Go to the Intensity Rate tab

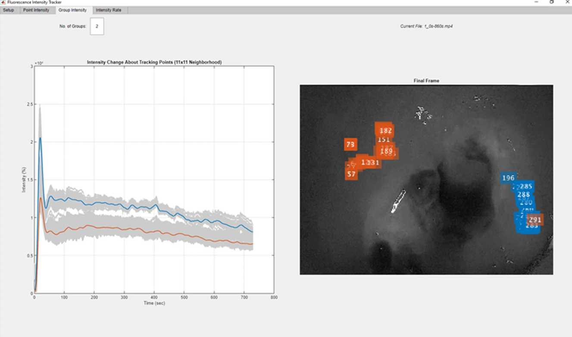tap(108, 10)
